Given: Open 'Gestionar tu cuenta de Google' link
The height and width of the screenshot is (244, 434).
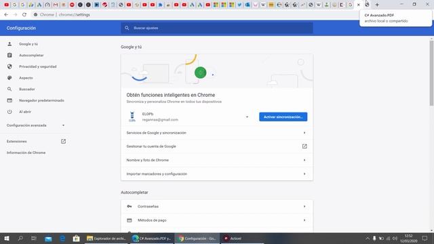Looking at the screenshot, I should (217, 146).
